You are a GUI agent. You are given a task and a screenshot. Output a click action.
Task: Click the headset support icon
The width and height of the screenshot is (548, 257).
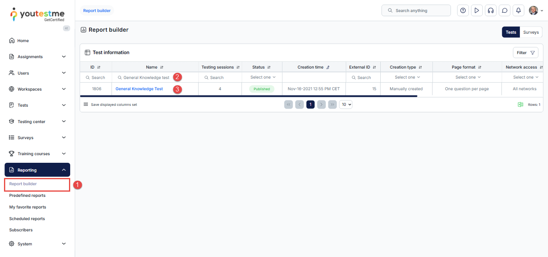tap(490, 11)
